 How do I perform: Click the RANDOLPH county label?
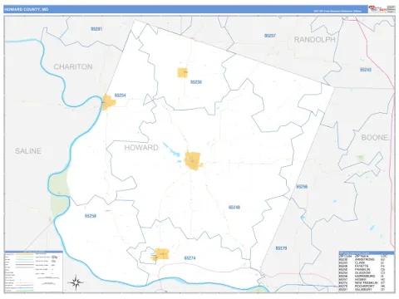pos(314,40)
